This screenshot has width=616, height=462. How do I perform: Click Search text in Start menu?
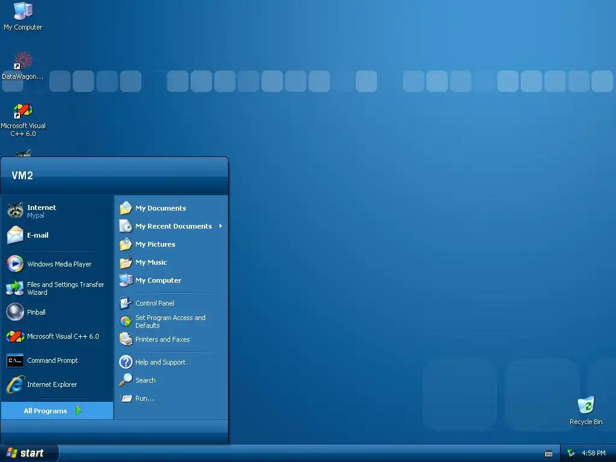(146, 380)
